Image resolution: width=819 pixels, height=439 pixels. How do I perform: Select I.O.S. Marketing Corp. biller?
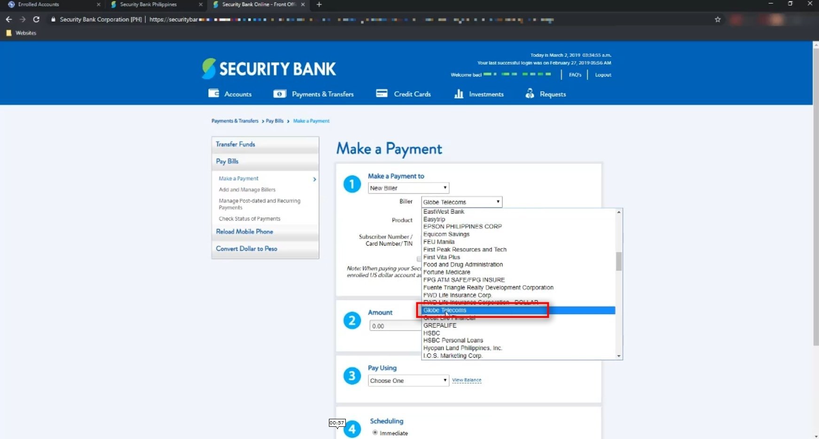[518, 356]
